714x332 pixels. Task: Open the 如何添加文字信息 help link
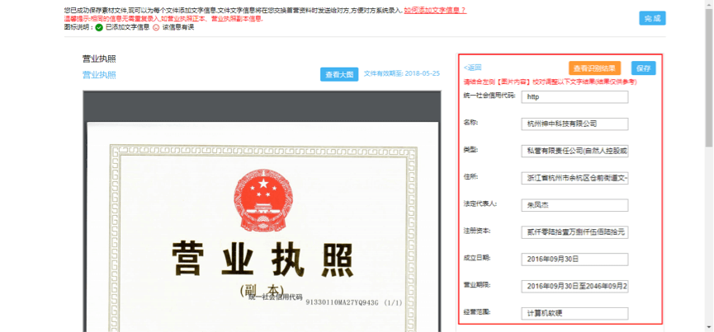(x=435, y=10)
